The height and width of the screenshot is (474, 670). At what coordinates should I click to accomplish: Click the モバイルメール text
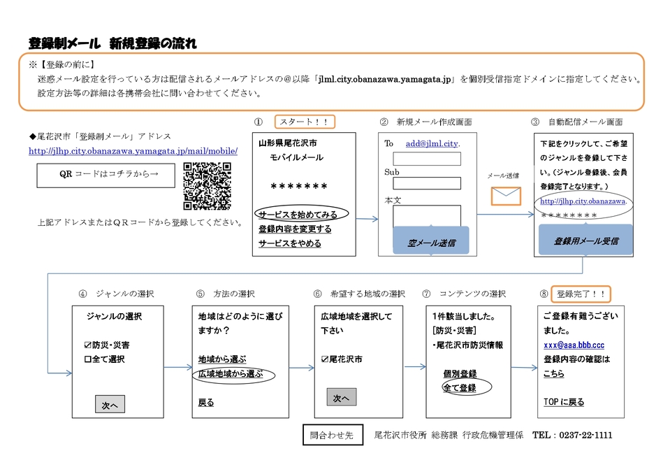[296, 157]
